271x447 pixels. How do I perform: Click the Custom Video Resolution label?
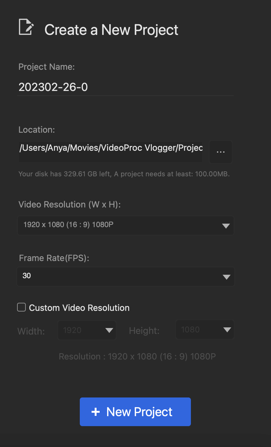pos(79,308)
